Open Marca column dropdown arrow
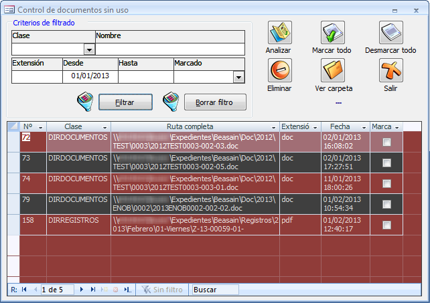The width and height of the screenshot is (430, 303). click(x=397, y=127)
